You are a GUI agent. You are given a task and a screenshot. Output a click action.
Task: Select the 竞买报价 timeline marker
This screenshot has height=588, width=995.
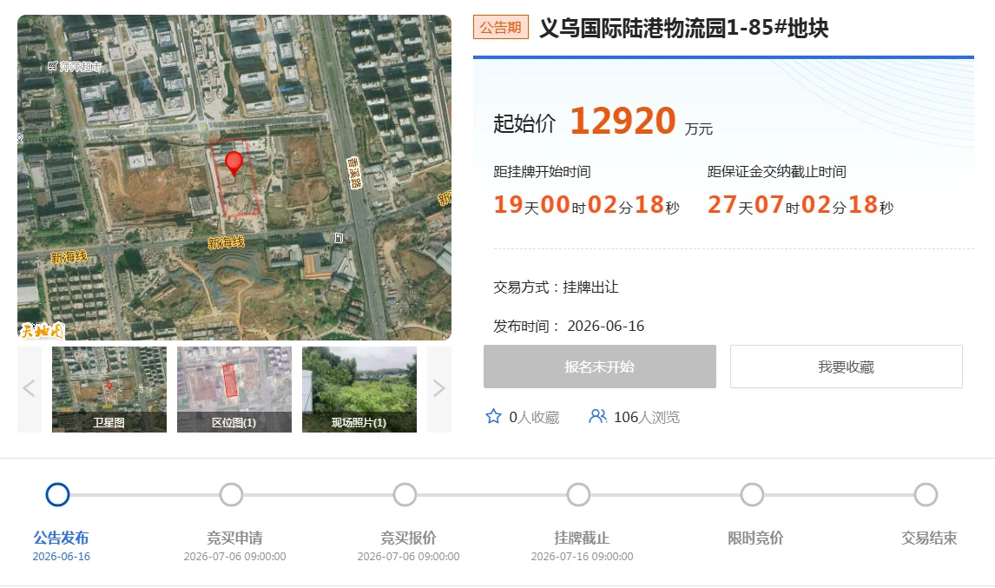(x=405, y=495)
